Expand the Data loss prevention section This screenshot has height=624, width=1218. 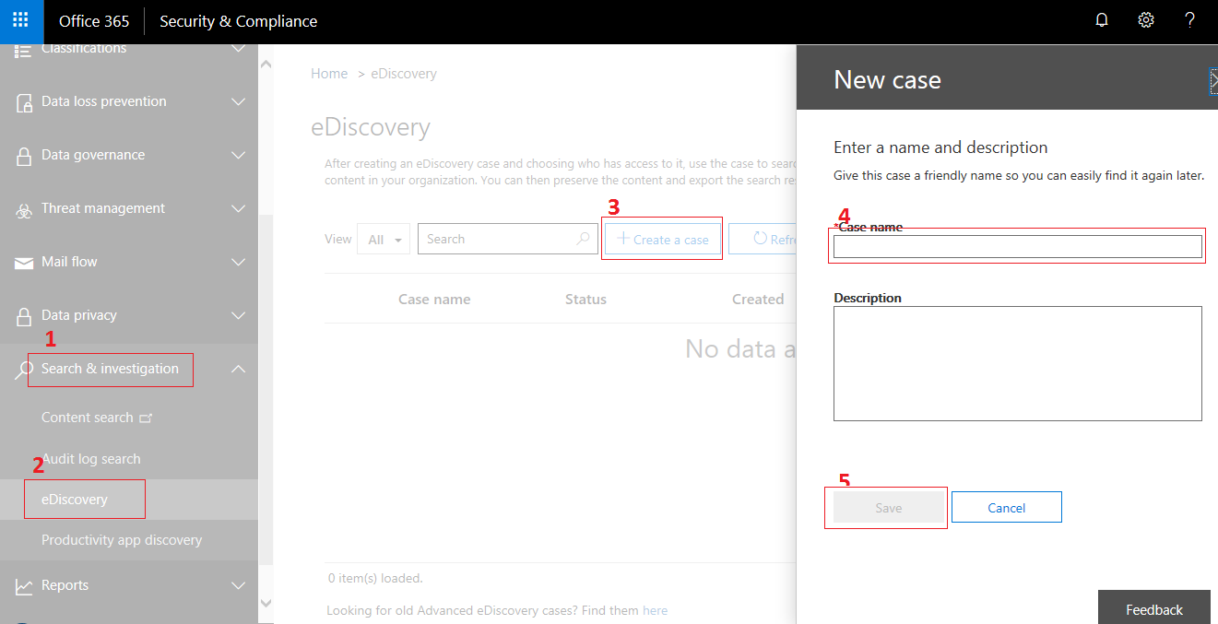[x=238, y=101]
